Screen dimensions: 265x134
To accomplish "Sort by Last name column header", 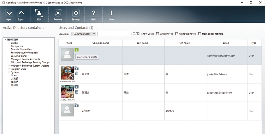I will (143, 43).
